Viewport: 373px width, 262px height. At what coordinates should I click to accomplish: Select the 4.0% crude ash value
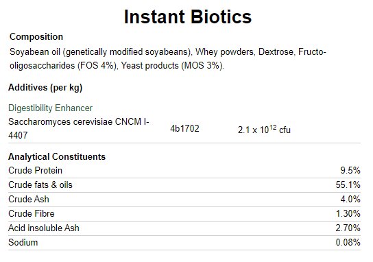pos(350,200)
